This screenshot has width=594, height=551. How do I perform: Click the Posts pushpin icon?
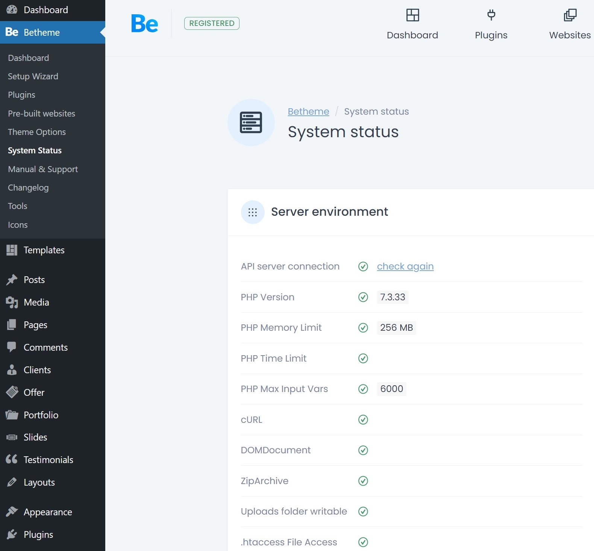point(12,280)
